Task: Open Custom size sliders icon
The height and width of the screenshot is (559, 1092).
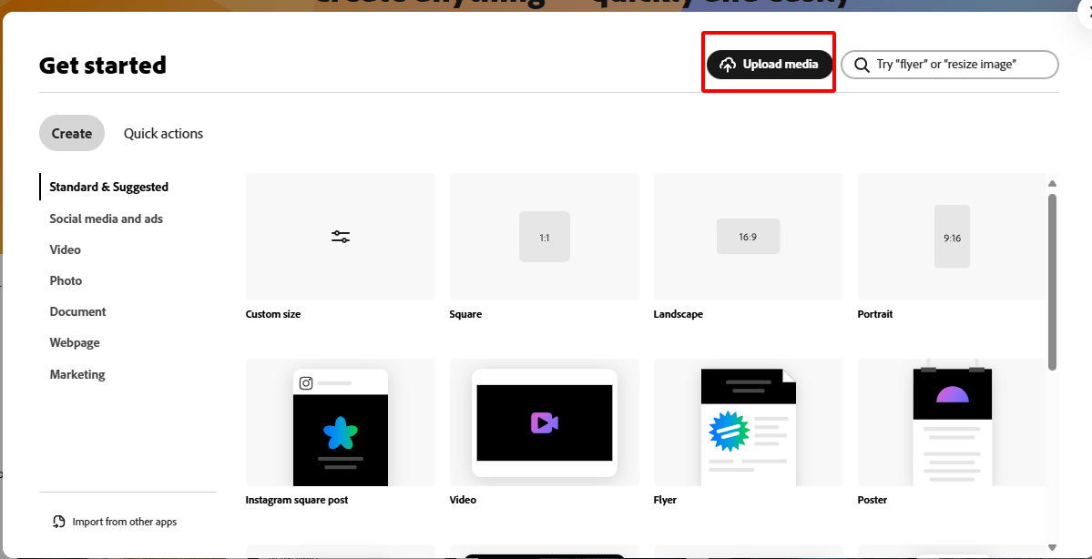Action: pyautogui.click(x=341, y=237)
